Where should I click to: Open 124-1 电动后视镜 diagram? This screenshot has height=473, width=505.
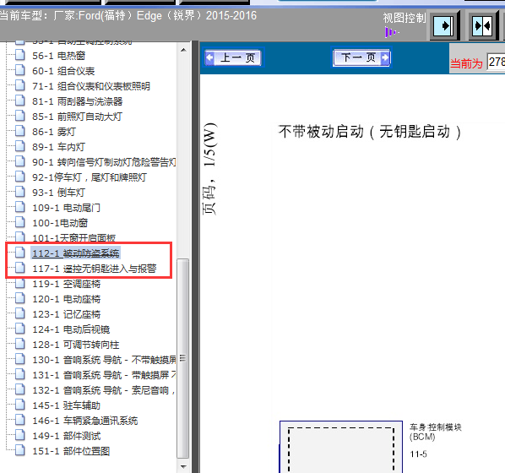71,329
